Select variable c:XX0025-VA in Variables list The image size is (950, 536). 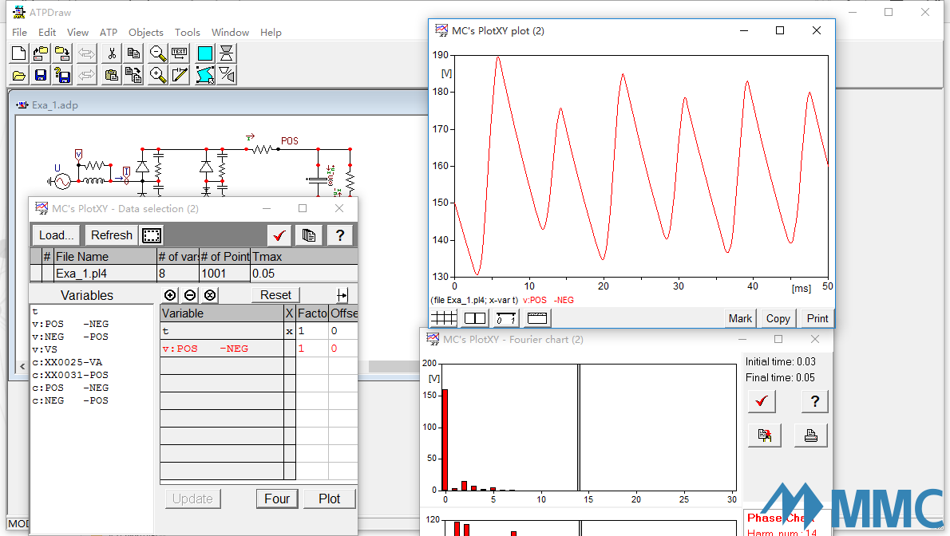tap(67, 362)
